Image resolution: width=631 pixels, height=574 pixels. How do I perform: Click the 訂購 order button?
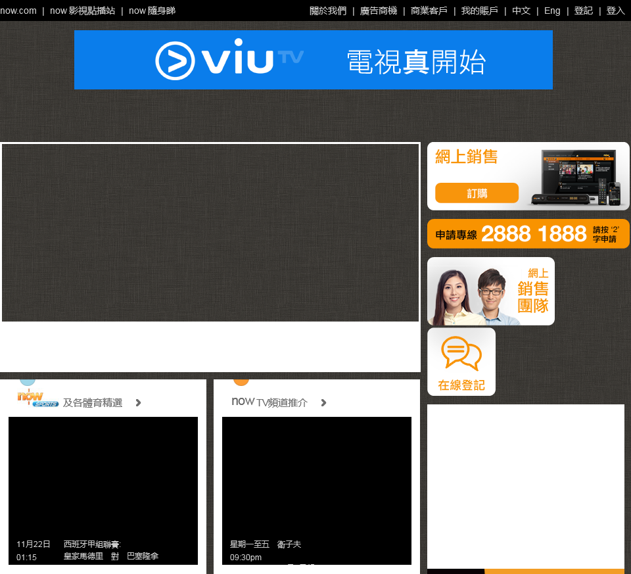pos(477,193)
